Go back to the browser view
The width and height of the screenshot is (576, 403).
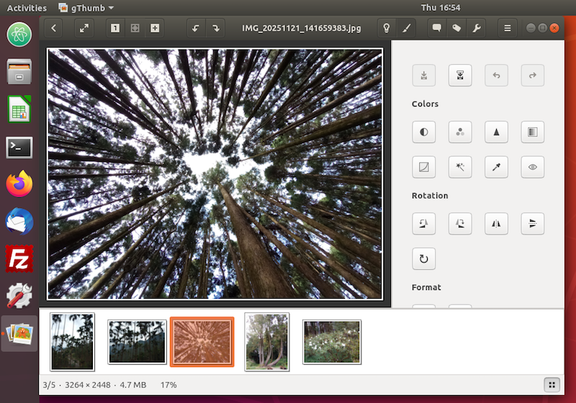click(x=53, y=28)
